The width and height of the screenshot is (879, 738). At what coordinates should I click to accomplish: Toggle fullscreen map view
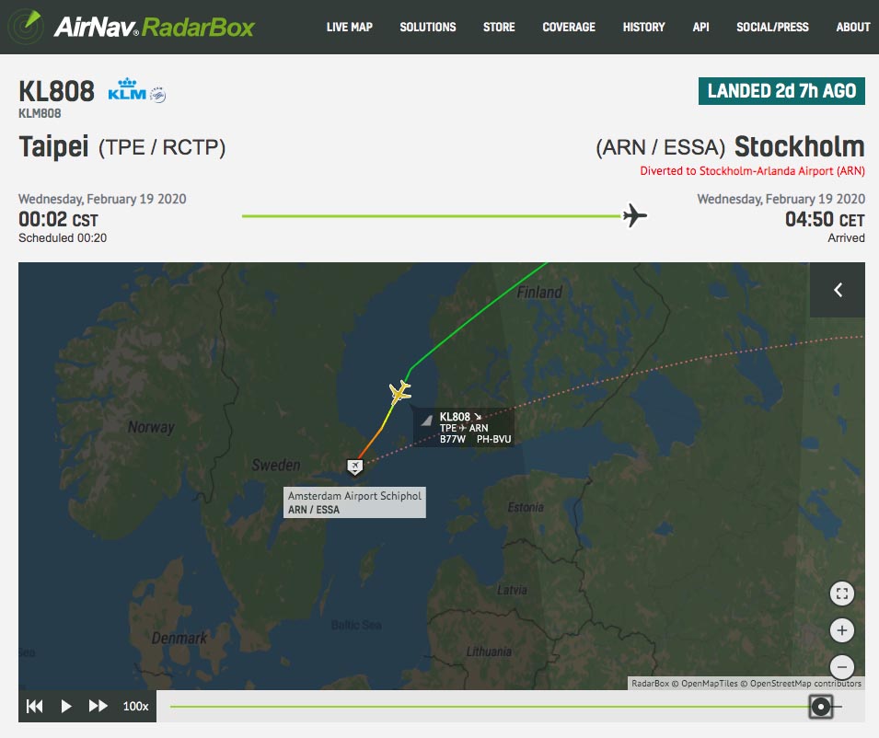coord(841,594)
